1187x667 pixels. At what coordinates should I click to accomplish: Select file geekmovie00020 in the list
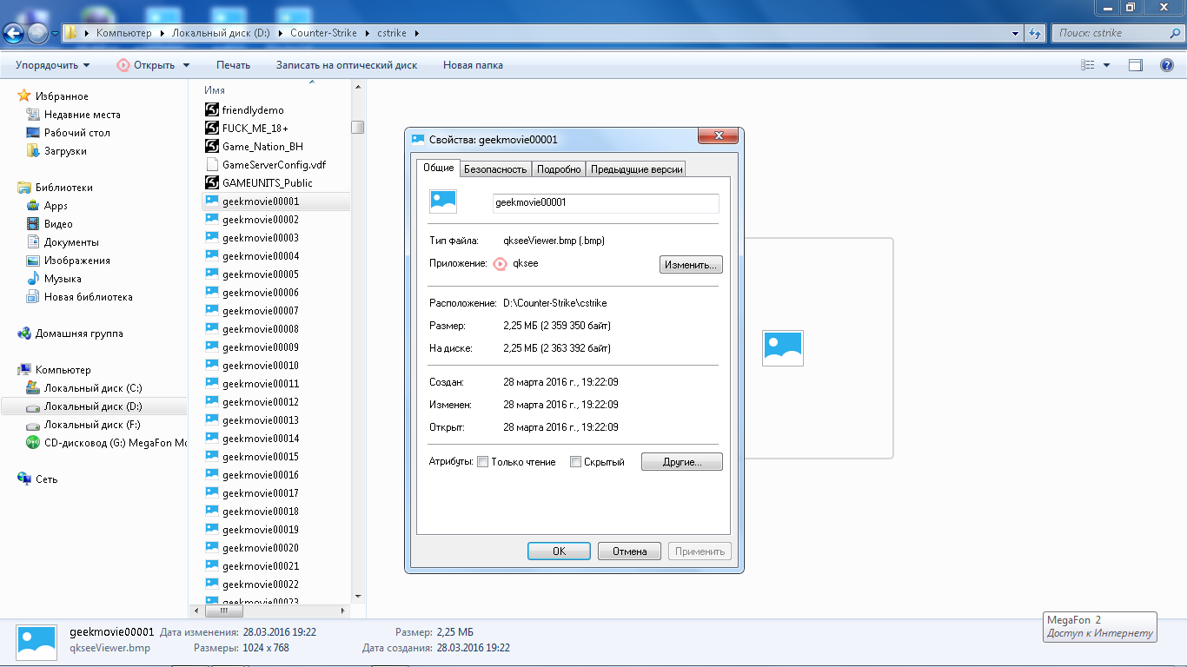(x=261, y=548)
